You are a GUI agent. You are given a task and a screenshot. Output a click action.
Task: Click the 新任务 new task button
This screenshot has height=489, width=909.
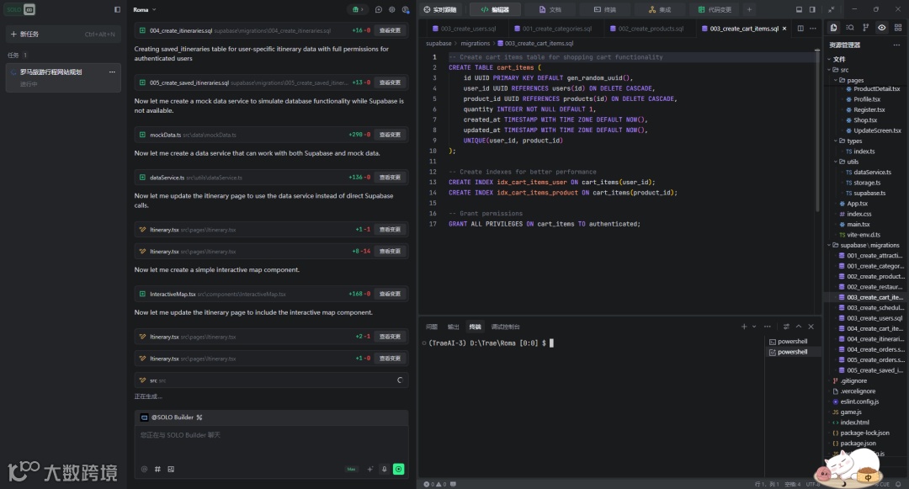[x=29, y=35]
